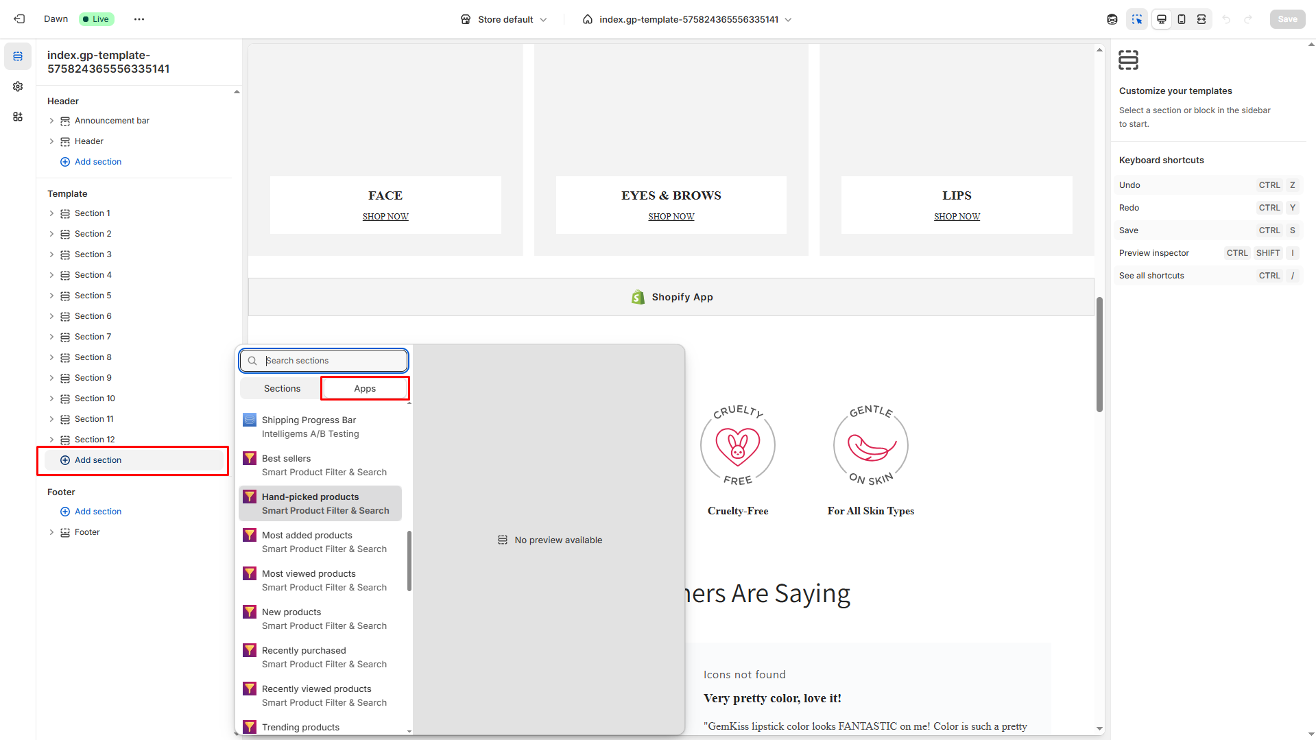
Task: Click the Live theme status badge
Action: tap(96, 19)
